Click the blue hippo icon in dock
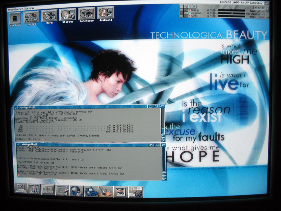Image resolution: width=281 pixels, height=211 pixels. pyautogui.click(x=91, y=191)
